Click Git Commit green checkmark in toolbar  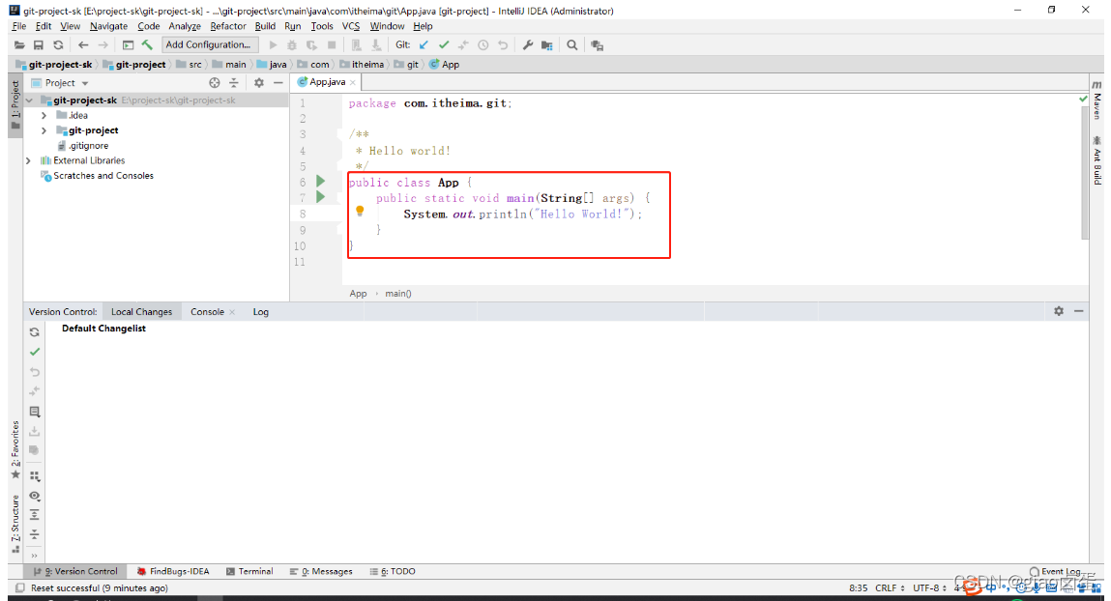click(444, 44)
